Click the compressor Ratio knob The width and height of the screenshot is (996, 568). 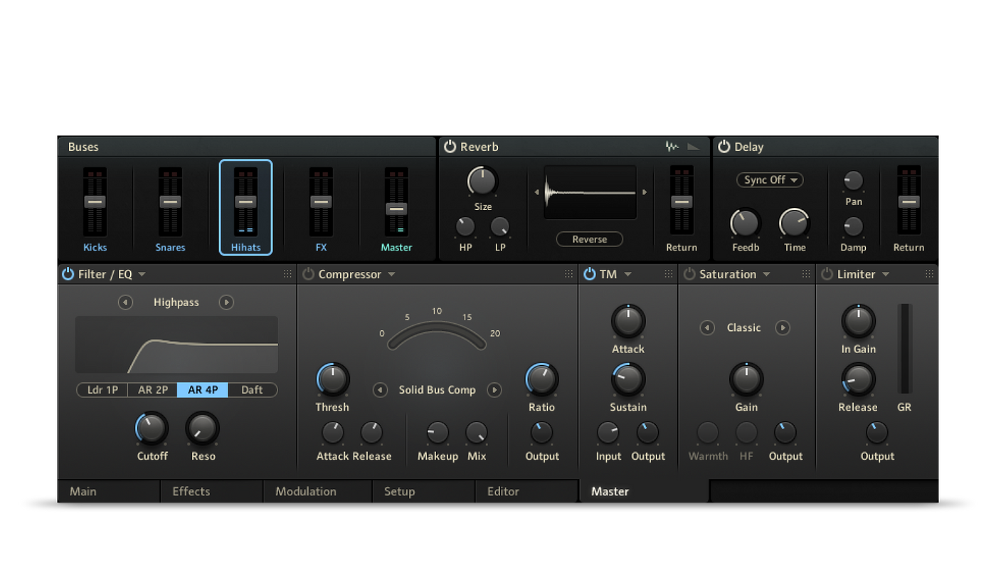tap(541, 379)
